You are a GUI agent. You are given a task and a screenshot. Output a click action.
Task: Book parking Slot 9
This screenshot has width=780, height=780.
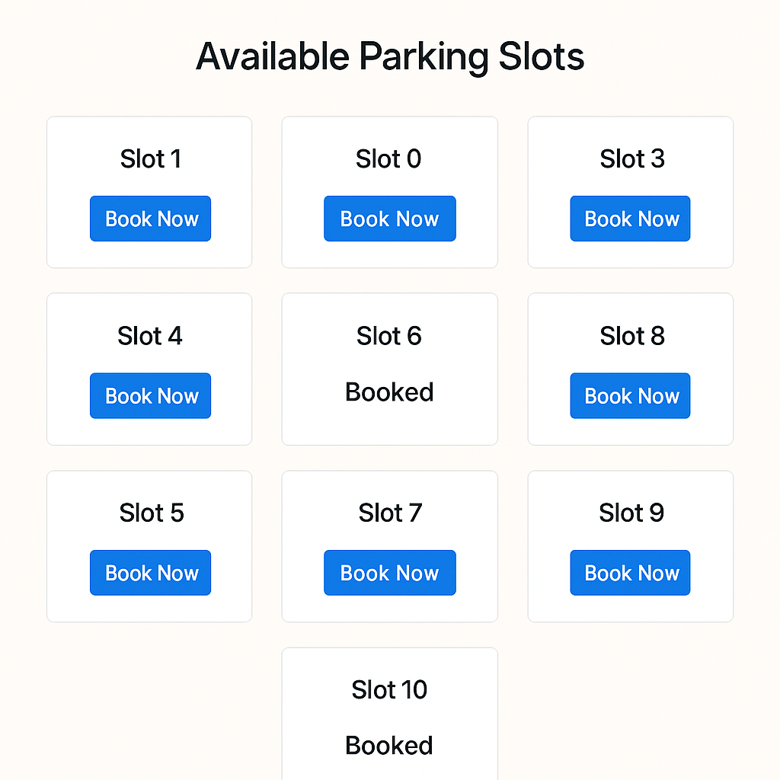tap(630, 572)
